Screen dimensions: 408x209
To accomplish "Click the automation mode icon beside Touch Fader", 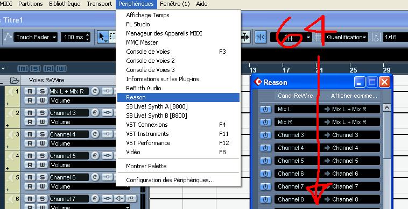I will pyautogui.click(x=8, y=37).
